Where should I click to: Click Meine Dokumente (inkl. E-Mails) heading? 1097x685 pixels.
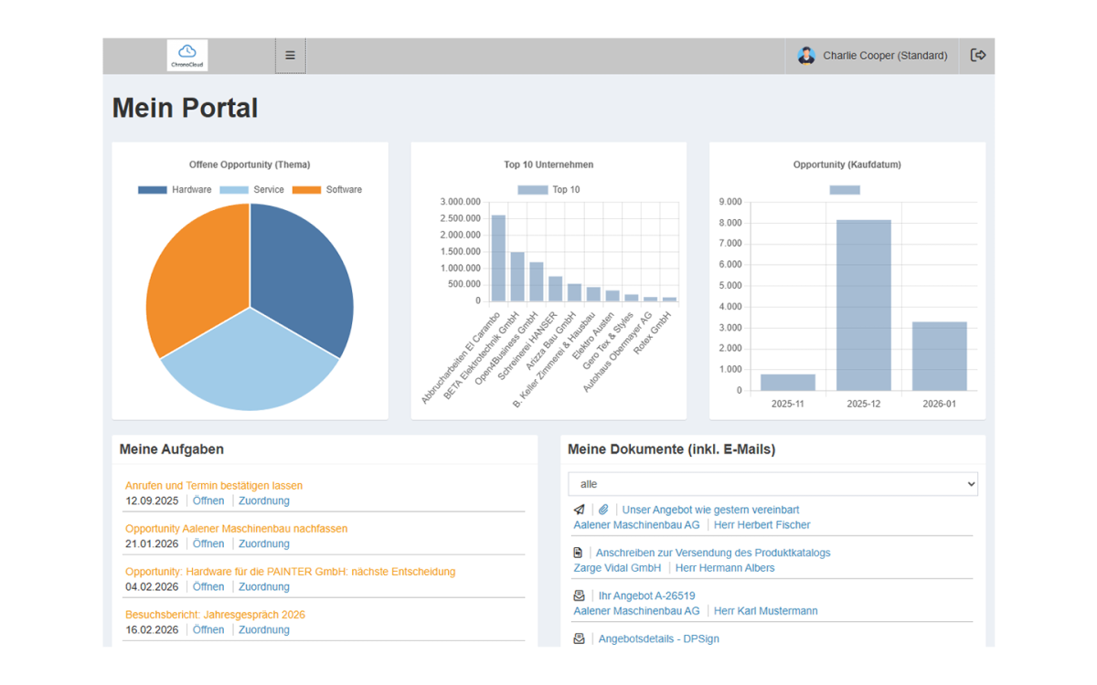tap(672, 449)
